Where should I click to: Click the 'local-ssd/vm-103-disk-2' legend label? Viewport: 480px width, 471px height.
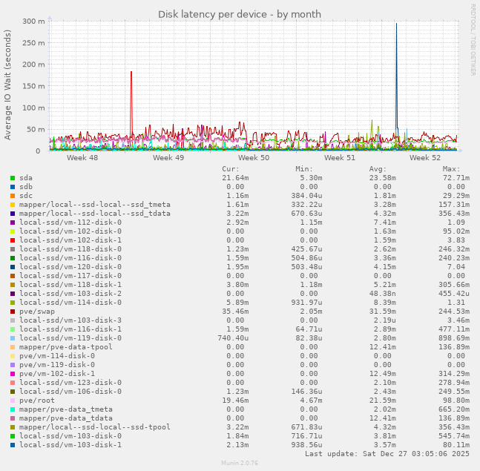click(70, 294)
